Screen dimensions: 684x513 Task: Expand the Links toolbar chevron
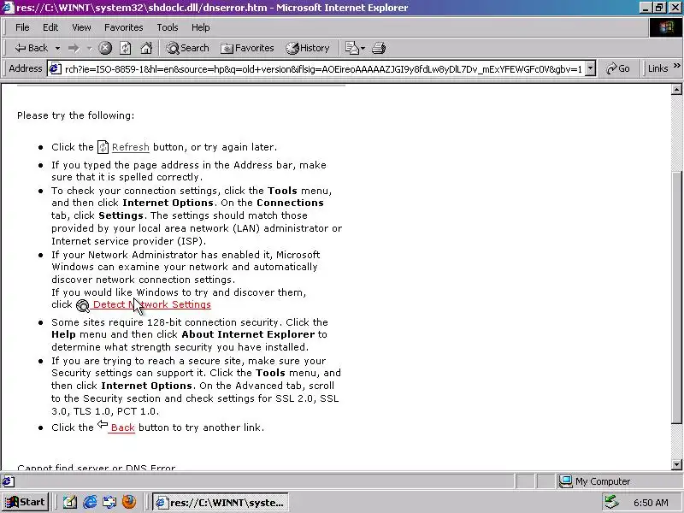tap(677, 66)
